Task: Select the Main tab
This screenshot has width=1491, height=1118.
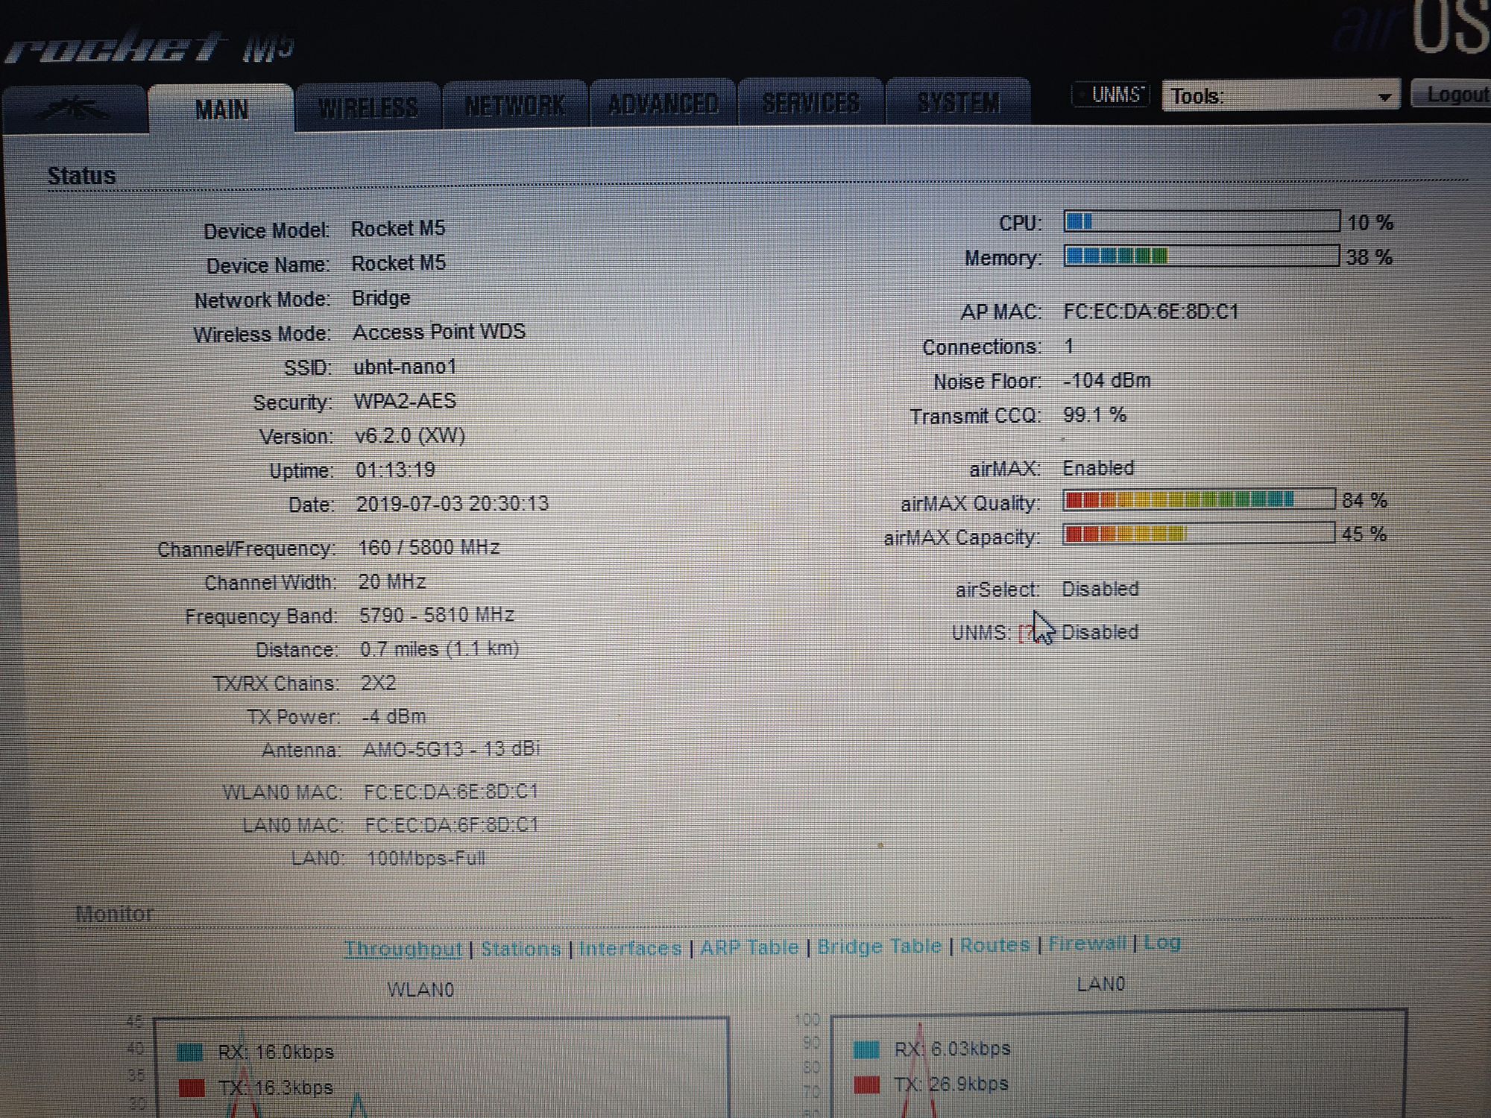Action: tap(221, 110)
